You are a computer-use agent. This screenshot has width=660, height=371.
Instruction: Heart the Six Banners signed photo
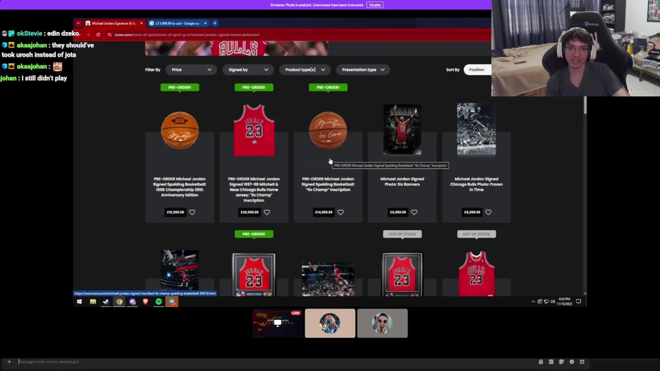click(414, 212)
